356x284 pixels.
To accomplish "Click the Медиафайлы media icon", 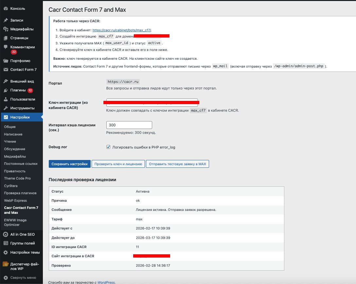I will 6,29.
